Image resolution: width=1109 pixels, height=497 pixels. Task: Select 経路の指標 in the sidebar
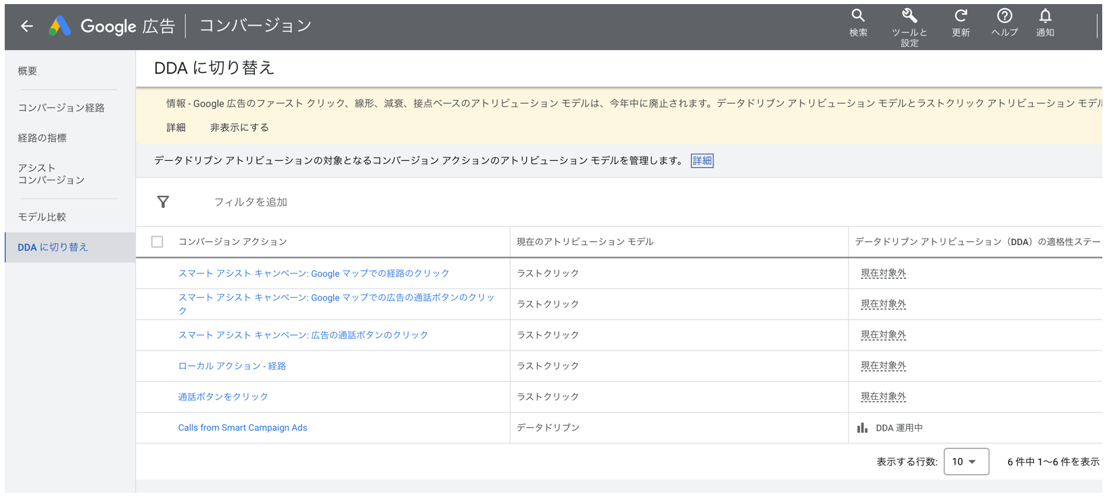click(x=43, y=138)
